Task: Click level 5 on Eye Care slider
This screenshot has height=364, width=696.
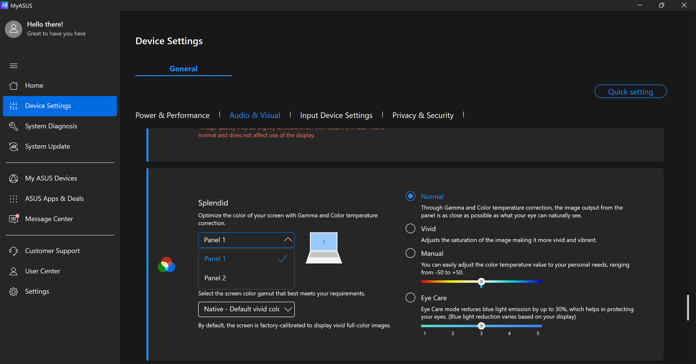Action: click(x=538, y=333)
